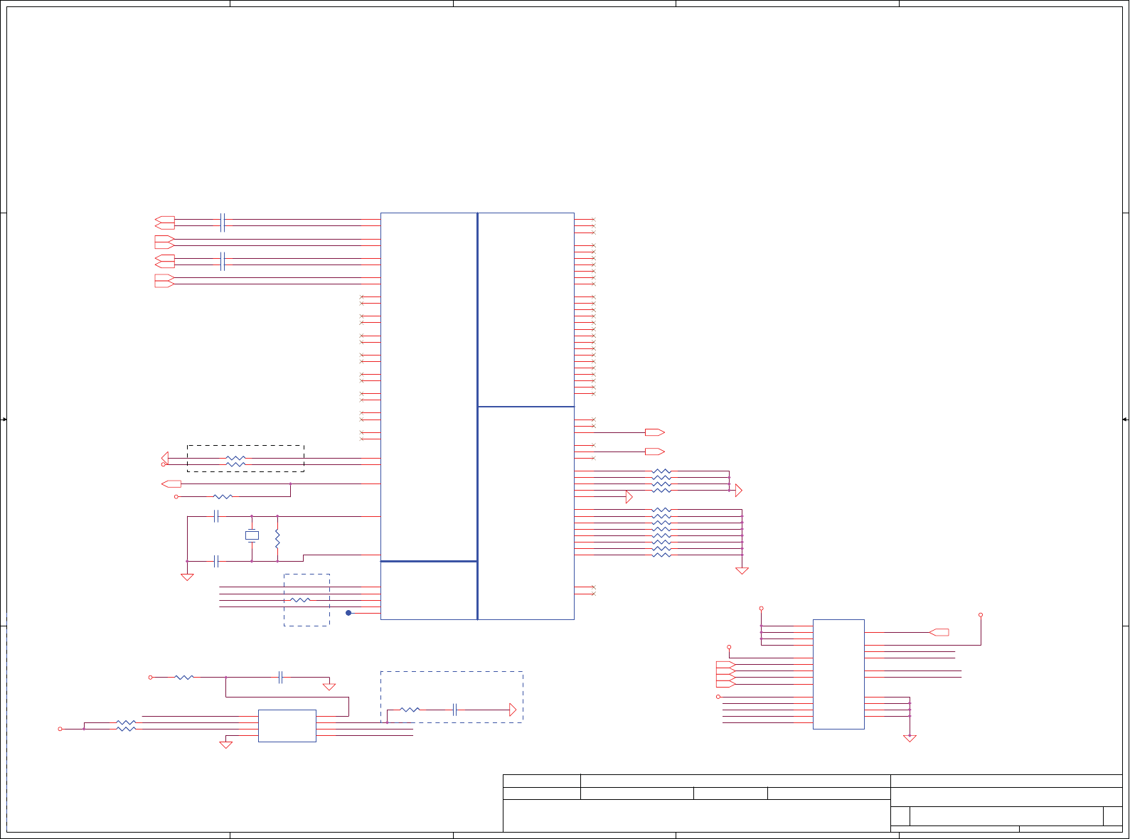The width and height of the screenshot is (1130, 839).
Task: Click the power circle far right of bottom-right IC
Action: coord(981,615)
